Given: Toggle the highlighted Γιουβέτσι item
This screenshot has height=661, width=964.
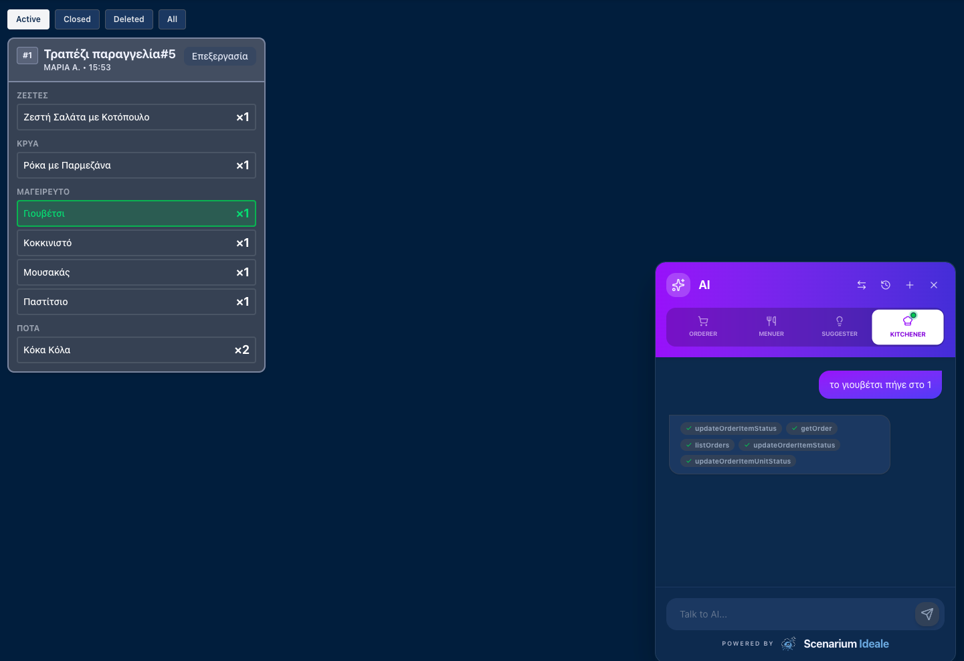Looking at the screenshot, I should point(136,213).
